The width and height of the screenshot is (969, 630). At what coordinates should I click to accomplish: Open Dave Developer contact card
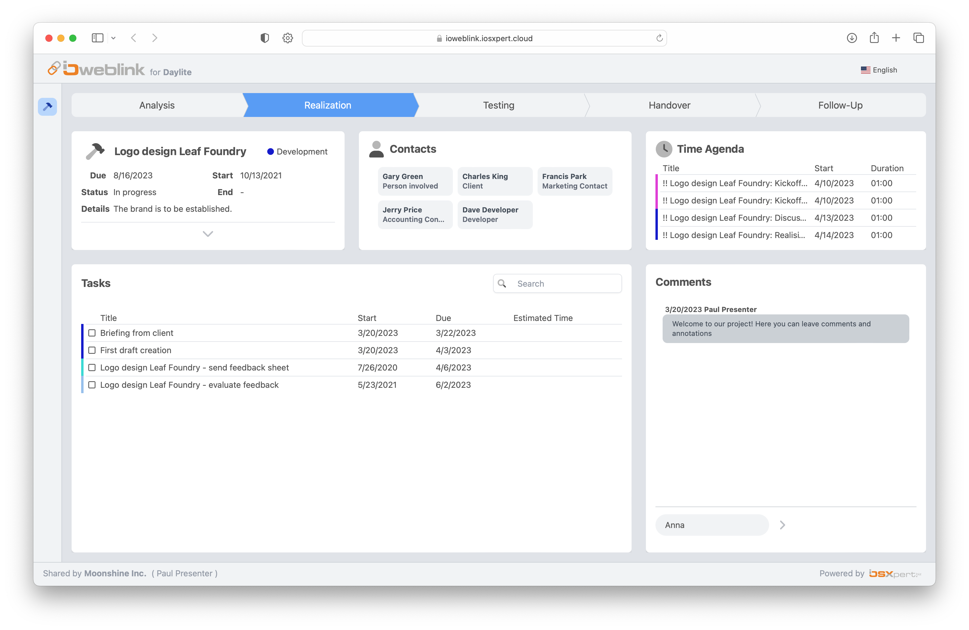(x=495, y=214)
